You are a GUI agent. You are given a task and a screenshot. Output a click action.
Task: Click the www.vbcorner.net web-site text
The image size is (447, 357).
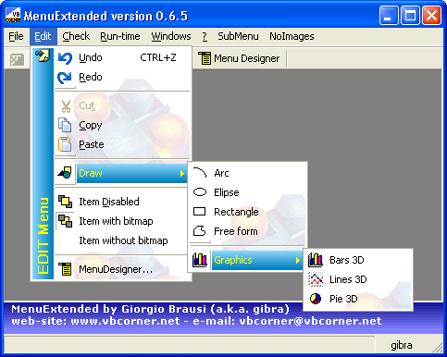click(125, 321)
